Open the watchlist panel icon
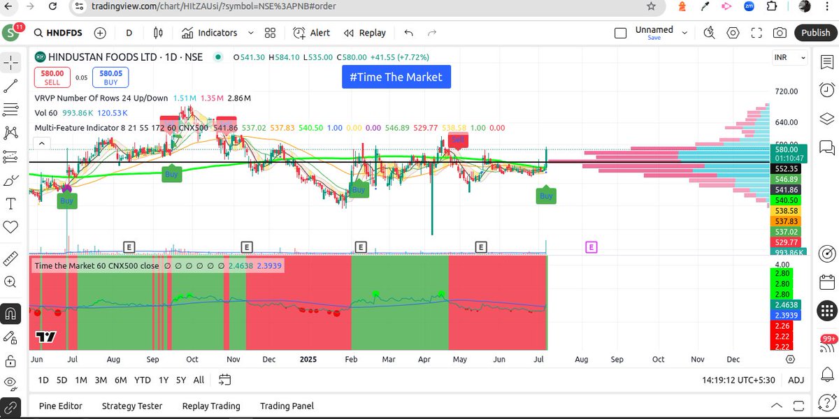Viewport: 839px width, 419px height. click(x=826, y=61)
